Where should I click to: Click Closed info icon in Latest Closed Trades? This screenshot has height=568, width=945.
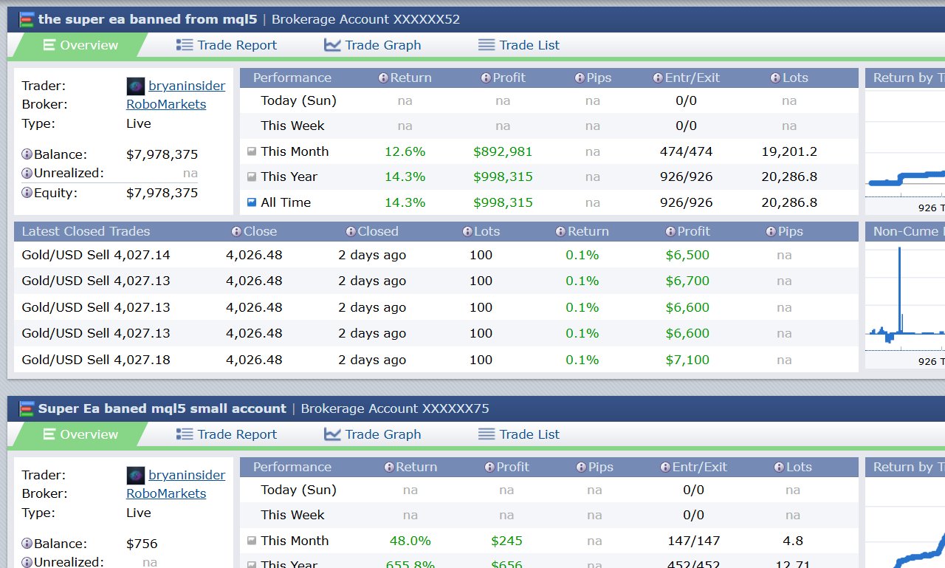click(351, 231)
